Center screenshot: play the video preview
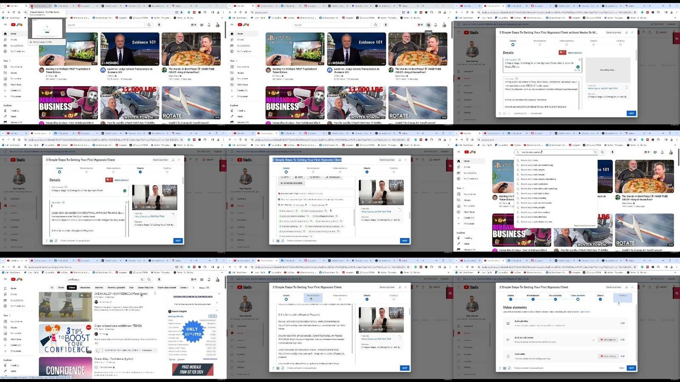Image resolution: width=680 pixels, height=382 pixels. pos(363,202)
